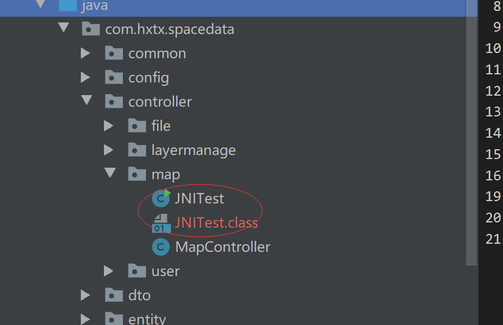Click the MapController class icon

click(x=160, y=247)
